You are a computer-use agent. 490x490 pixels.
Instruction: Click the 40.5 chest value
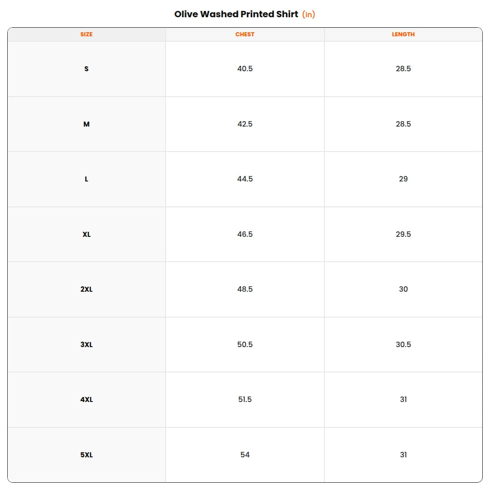(x=245, y=69)
